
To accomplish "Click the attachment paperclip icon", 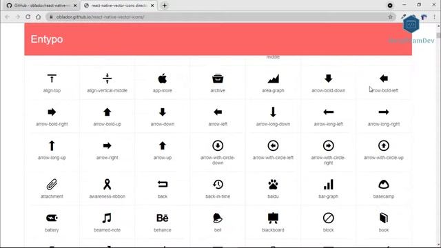I will [52, 185].
